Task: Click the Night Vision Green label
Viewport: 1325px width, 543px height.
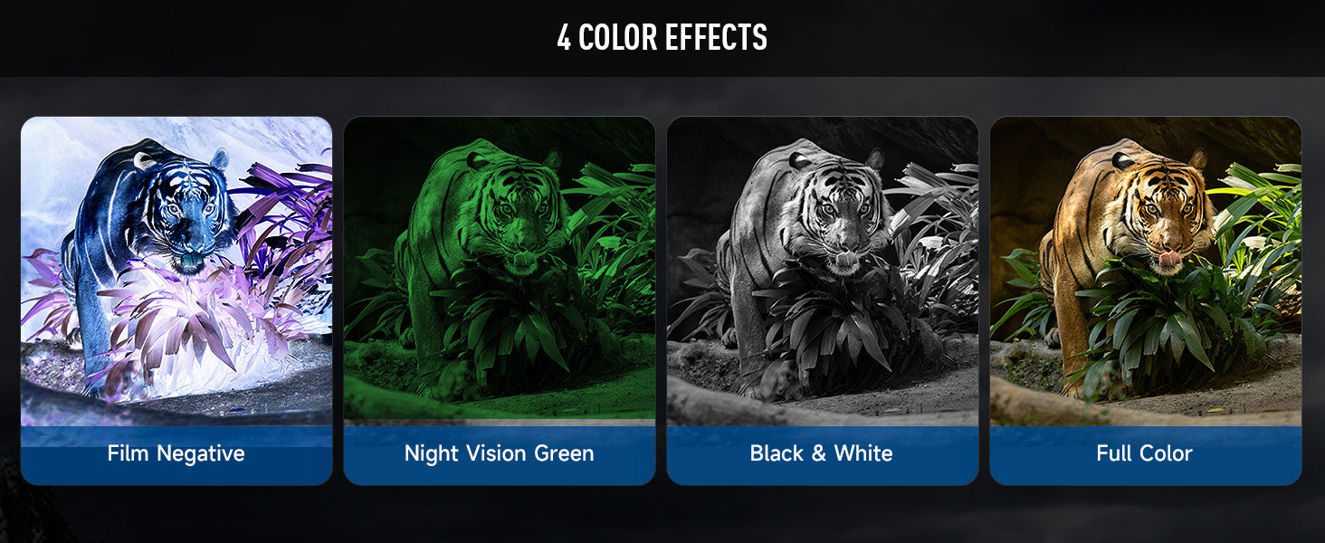Action: 500,453
